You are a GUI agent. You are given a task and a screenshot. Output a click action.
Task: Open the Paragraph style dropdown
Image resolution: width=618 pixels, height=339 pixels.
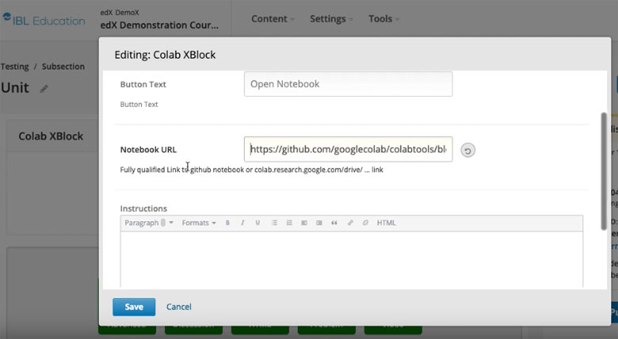pyautogui.click(x=148, y=223)
